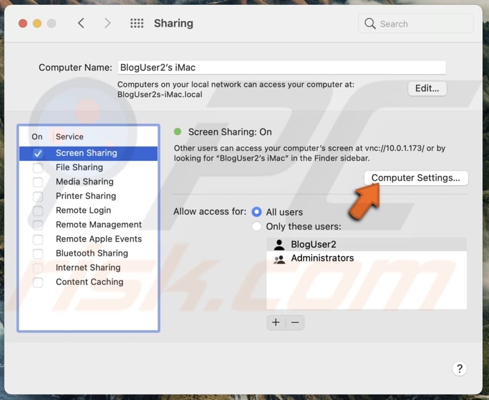Select the Printer Sharing service row
Image resolution: width=489 pixels, height=400 pixels.
point(89,196)
